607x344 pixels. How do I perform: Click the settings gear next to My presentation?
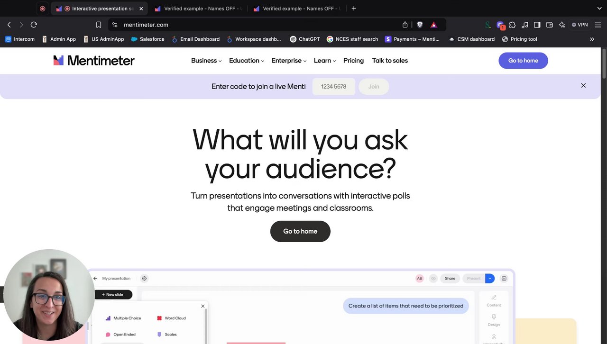point(144,278)
